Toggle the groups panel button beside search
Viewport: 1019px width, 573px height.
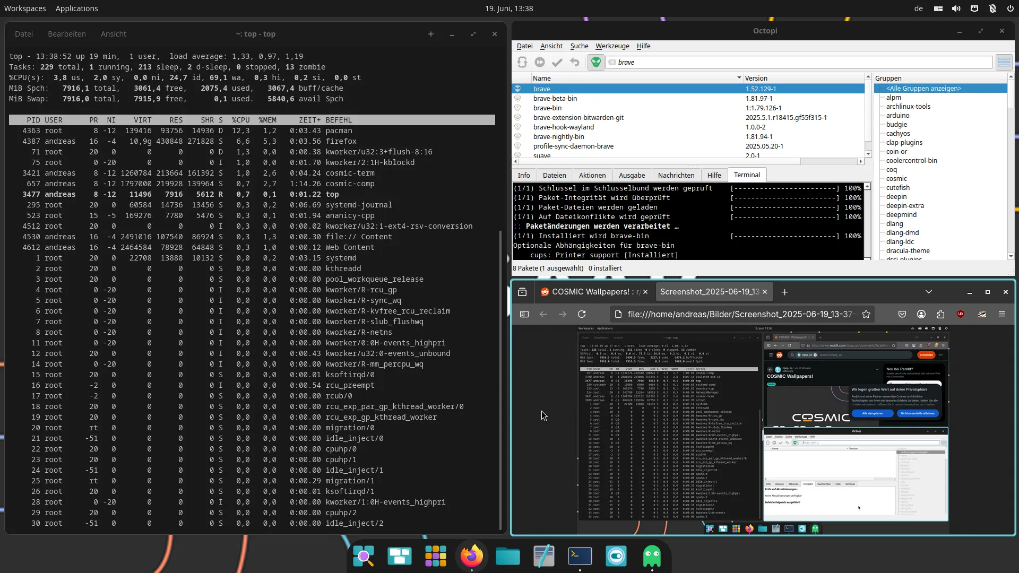point(1004,63)
